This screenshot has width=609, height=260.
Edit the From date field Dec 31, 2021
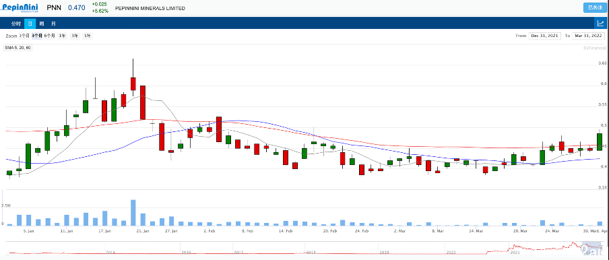545,36
